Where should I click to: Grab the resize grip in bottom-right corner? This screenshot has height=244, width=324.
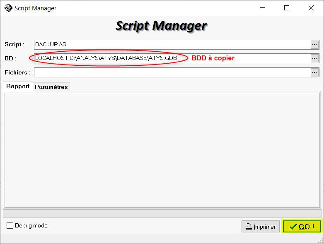[319, 240]
